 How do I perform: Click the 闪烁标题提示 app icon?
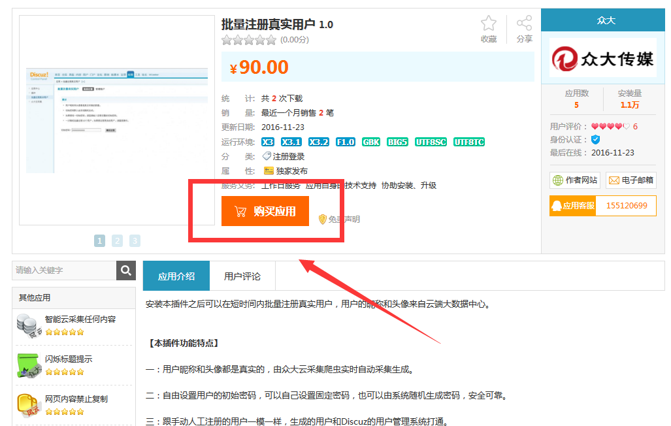(29, 365)
